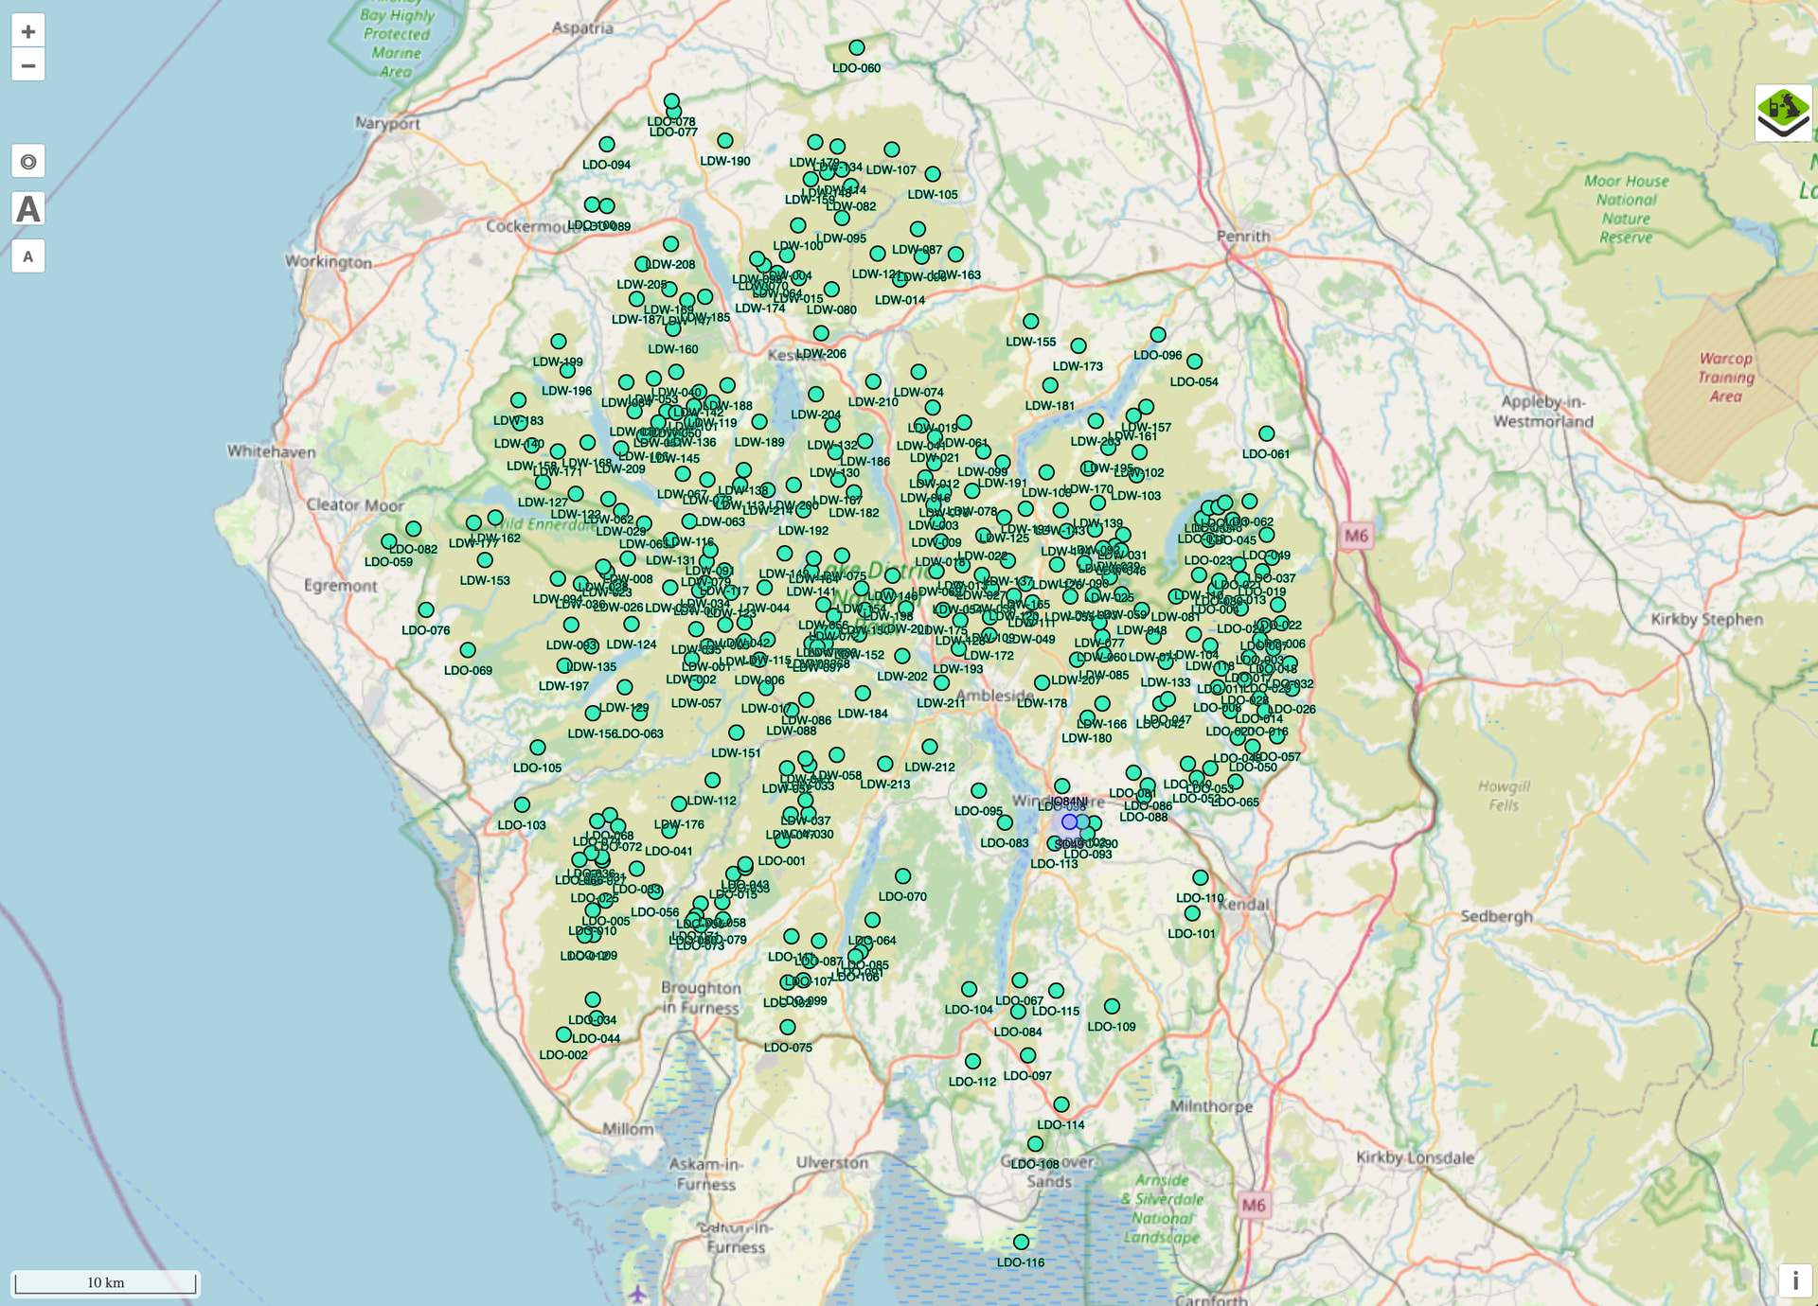
Task: Decrease label size with small A button
Action: click(x=28, y=256)
